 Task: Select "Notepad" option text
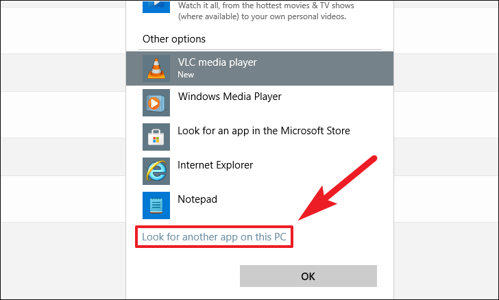(197, 199)
